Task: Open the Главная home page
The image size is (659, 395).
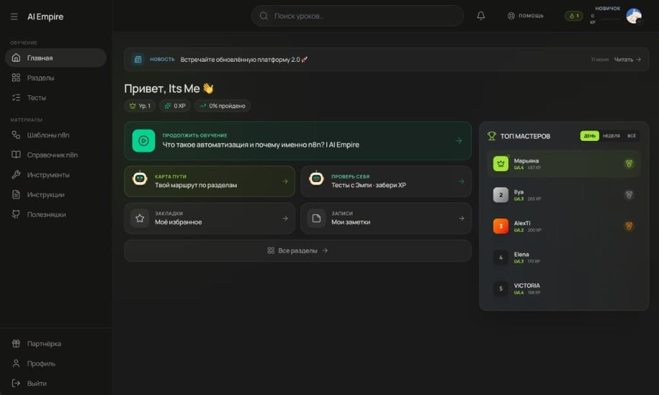Action: coord(55,57)
